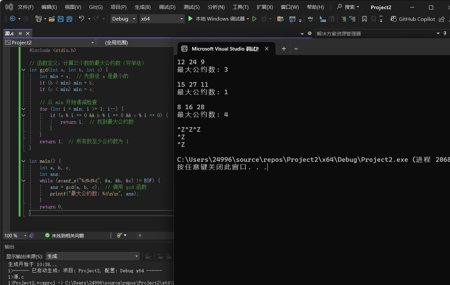Image resolution: width=450 pixels, height=285 pixels.
Task: Click the abc spell checker icon
Action: [x=310, y=19]
